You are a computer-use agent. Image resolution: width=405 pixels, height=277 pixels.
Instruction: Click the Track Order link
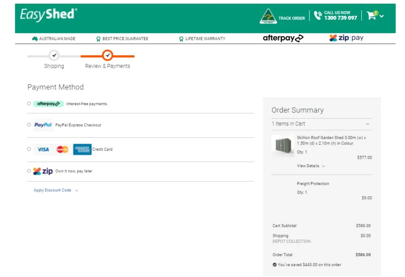point(292,18)
